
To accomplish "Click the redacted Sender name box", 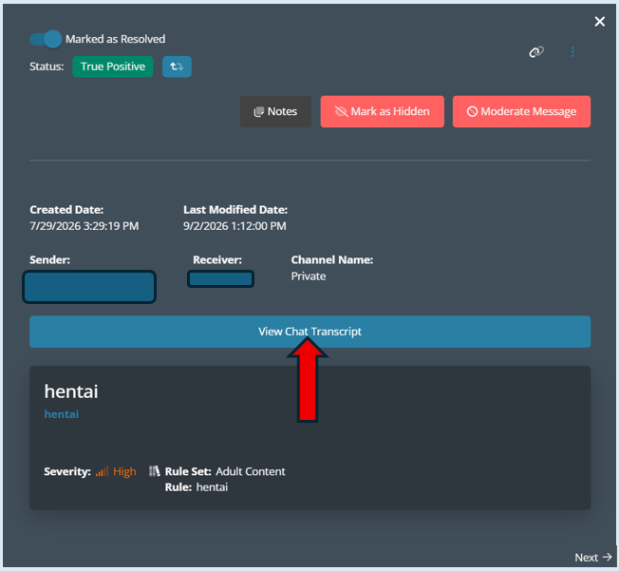I will pos(89,287).
